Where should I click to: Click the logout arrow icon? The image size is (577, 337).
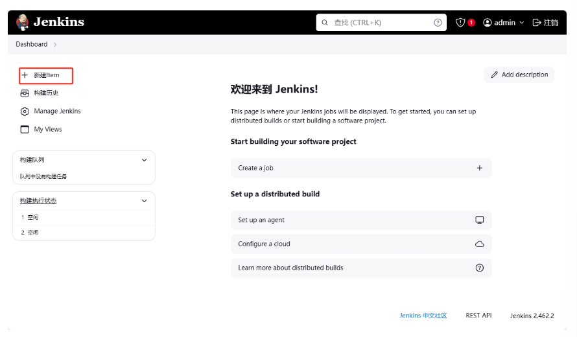[x=537, y=23]
